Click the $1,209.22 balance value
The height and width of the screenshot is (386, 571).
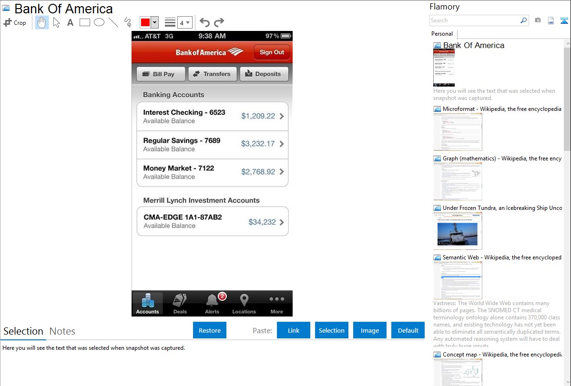pyautogui.click(x=258, y=116)
